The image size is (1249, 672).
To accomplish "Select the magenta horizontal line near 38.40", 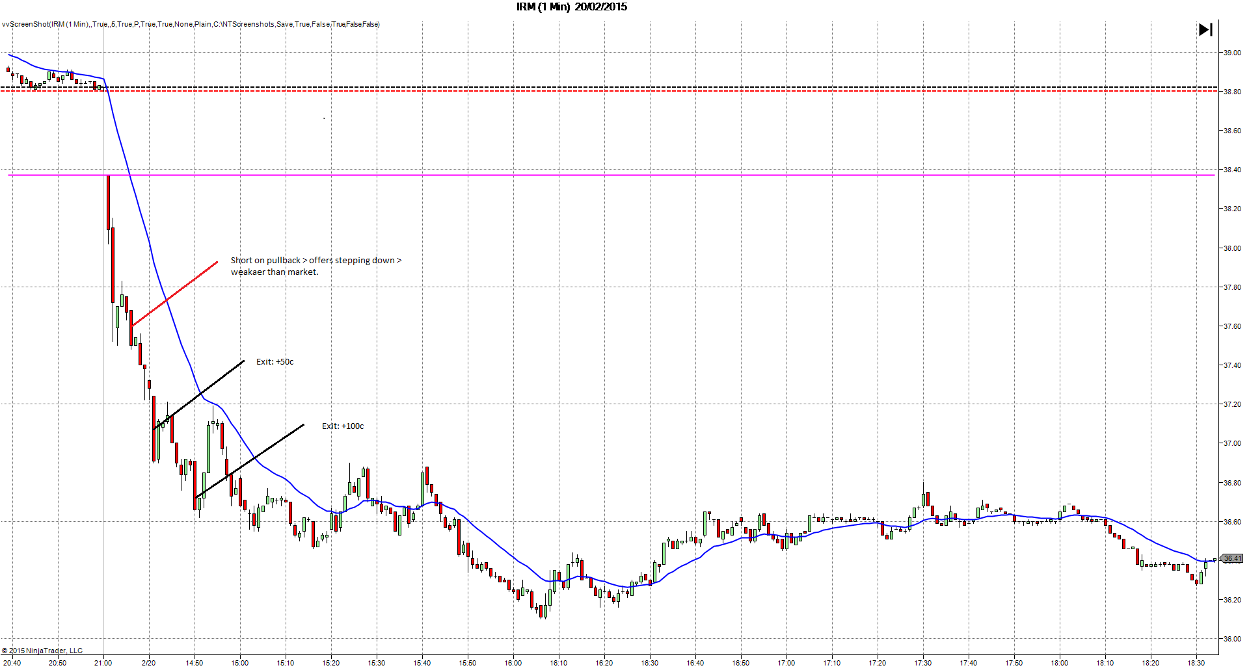I will point(611,175).
